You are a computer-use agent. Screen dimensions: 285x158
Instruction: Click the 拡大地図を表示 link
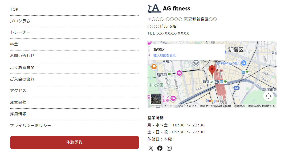[x=165, y=55]
